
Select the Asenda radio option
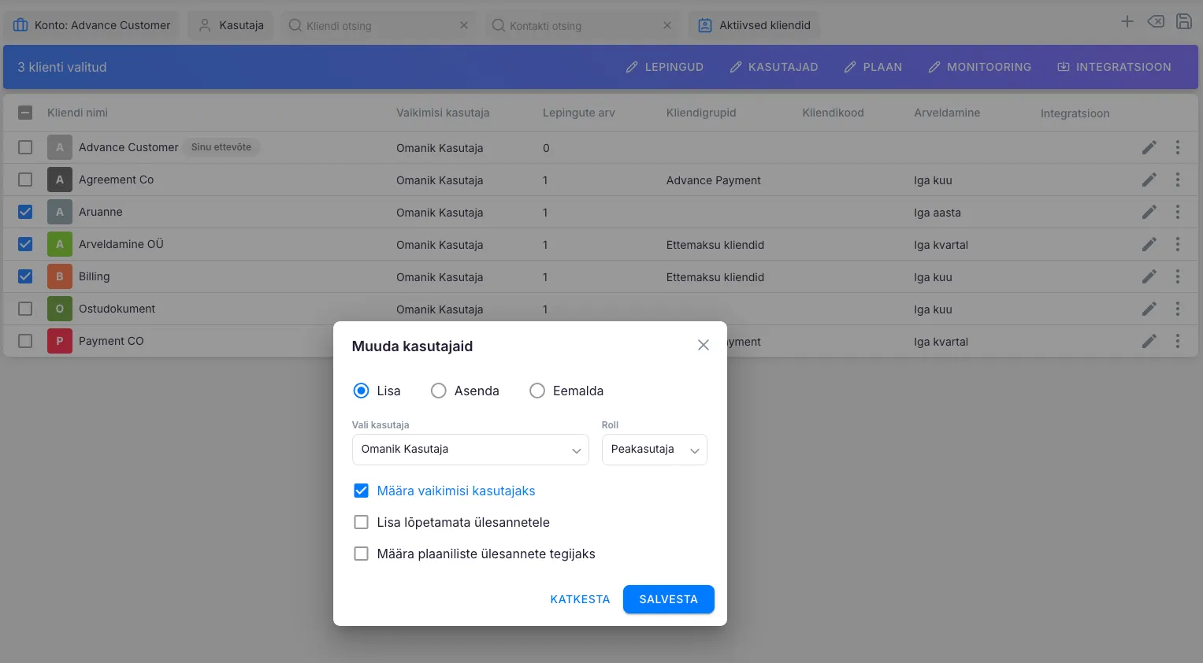(x=439, y=391)
